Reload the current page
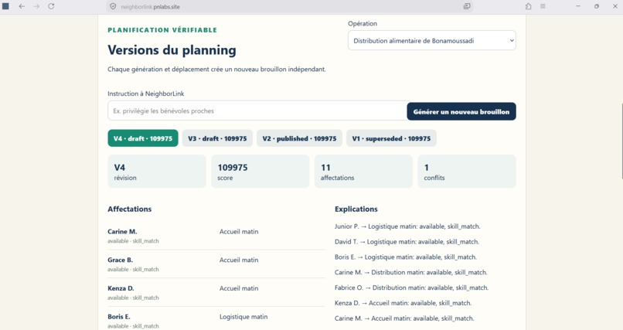623x330 pixels. [x=51, y=6]
